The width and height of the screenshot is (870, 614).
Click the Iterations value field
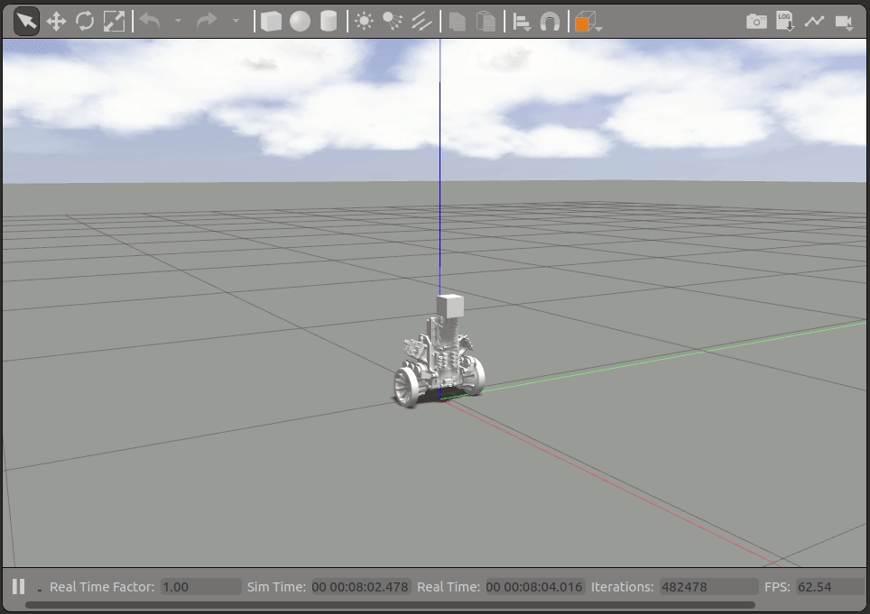708,587
